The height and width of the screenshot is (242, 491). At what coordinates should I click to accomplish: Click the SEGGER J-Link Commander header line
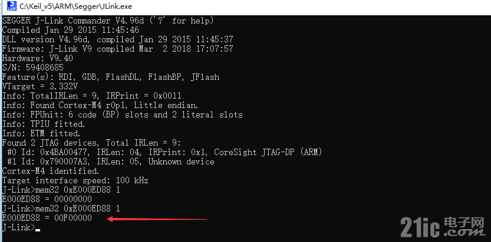(108, 21)
